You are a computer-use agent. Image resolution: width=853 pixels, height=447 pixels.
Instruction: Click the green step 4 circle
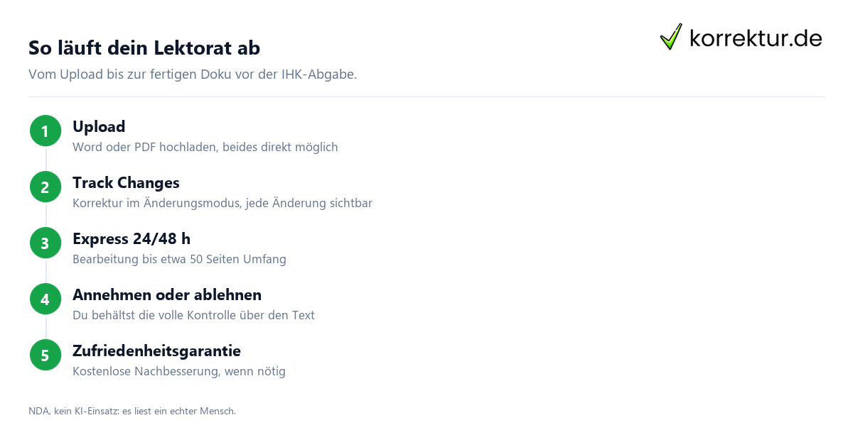pyautogui.click(x=45, y=299)
